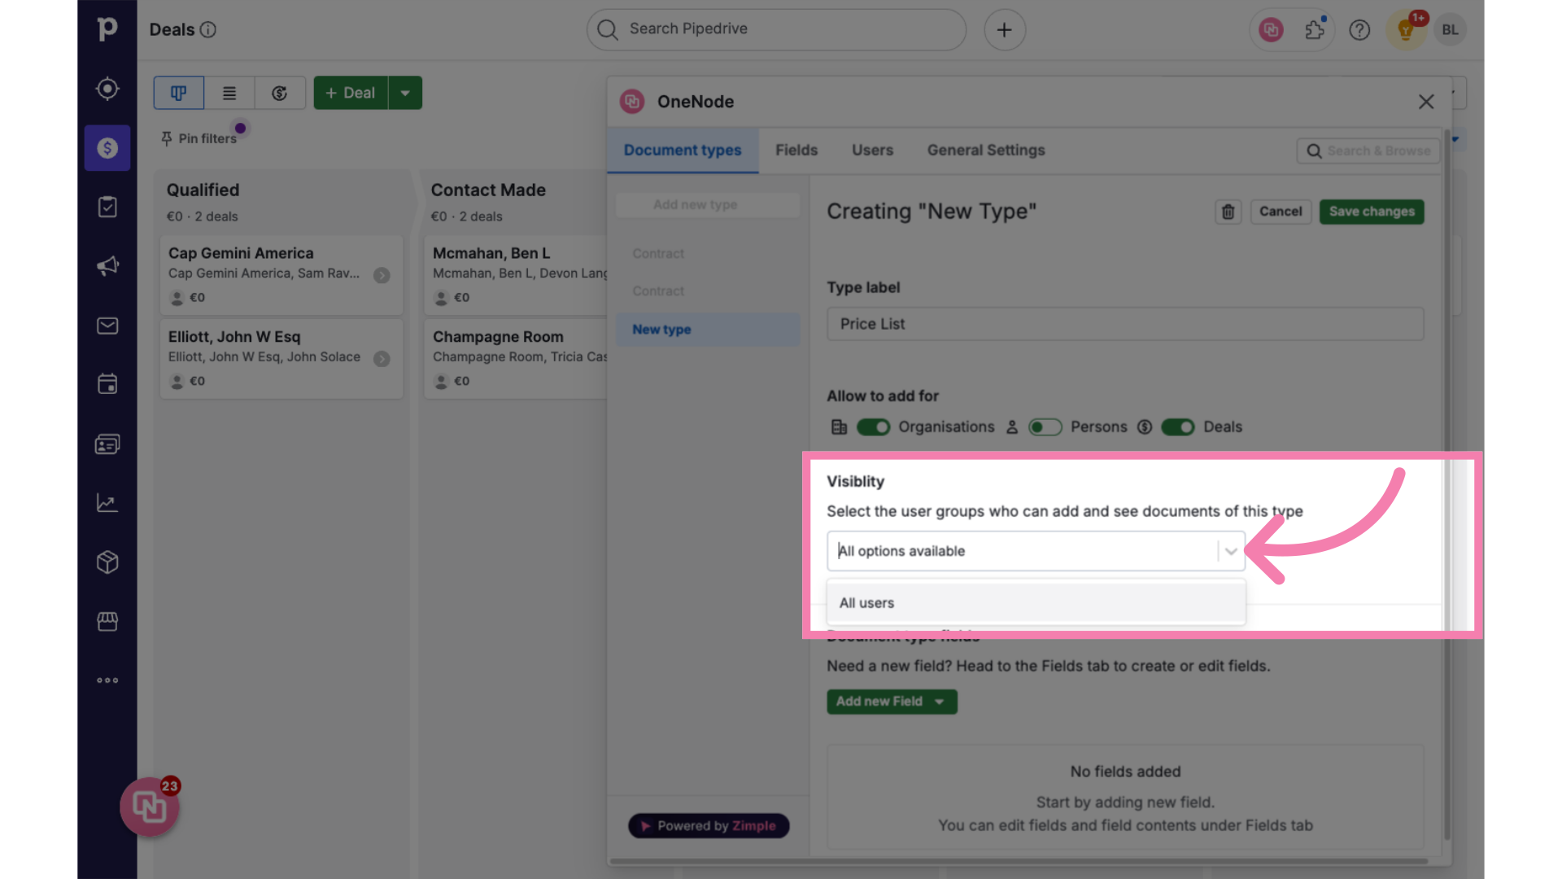Click the quick add plus button
This screenshot has height=879, width=1562.
[1005, 30]
